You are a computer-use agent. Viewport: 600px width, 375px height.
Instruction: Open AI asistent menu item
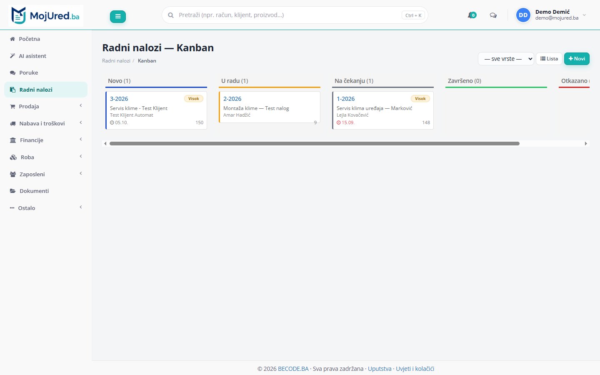46,56
